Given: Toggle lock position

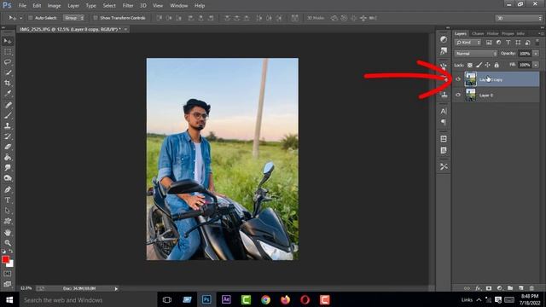Looking at the screenshot, I should tap(487, 65).
